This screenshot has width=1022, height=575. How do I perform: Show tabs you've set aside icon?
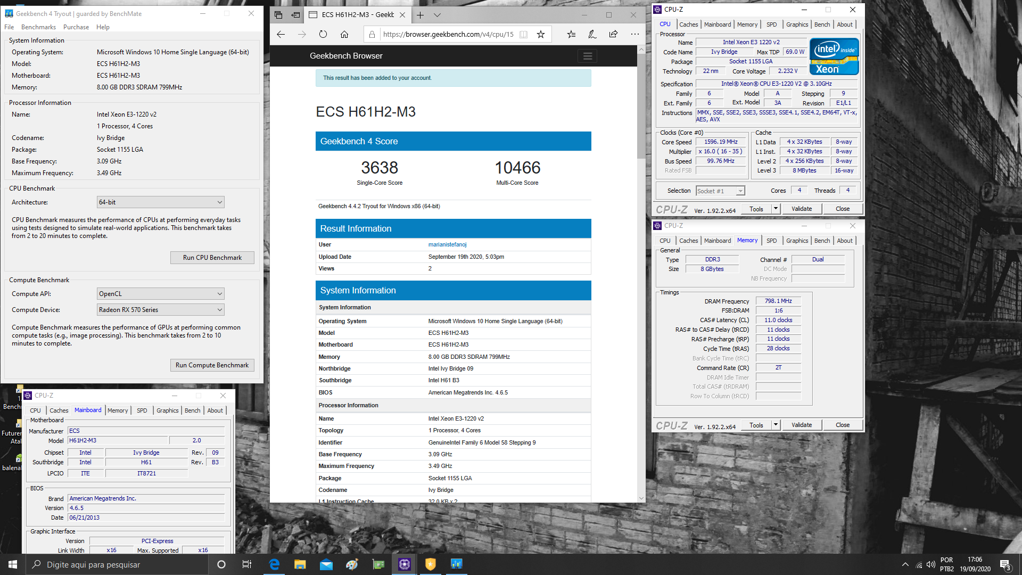click(x=278, y=15)
